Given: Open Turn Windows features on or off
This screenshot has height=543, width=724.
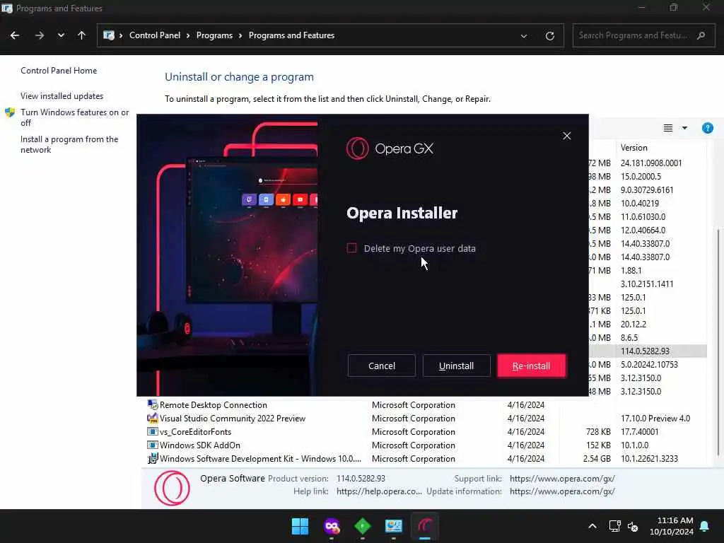Looking at the screenshot, I should click(x=74, y=117).
